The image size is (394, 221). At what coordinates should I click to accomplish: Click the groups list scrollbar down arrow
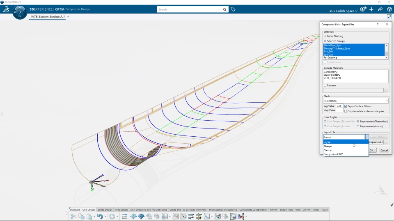point(387,58)
